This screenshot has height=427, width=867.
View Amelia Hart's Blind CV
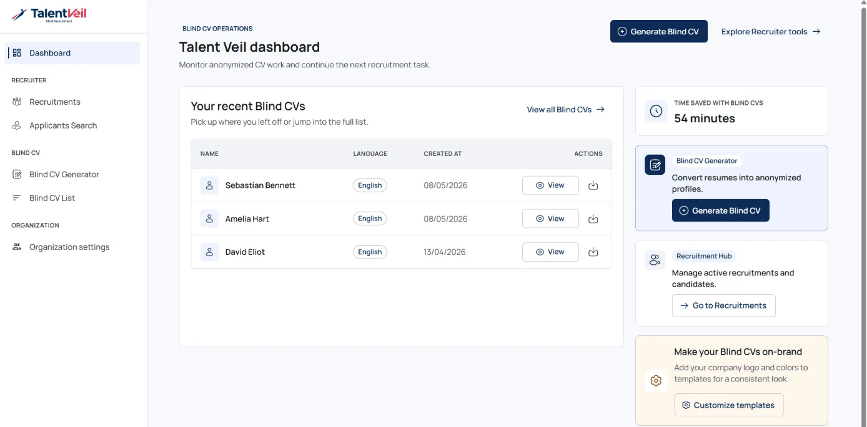click(550, 218)
